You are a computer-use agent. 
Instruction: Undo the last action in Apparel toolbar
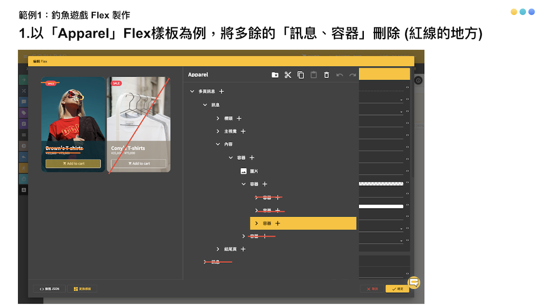pyautogui.click(x=339, y=75)
